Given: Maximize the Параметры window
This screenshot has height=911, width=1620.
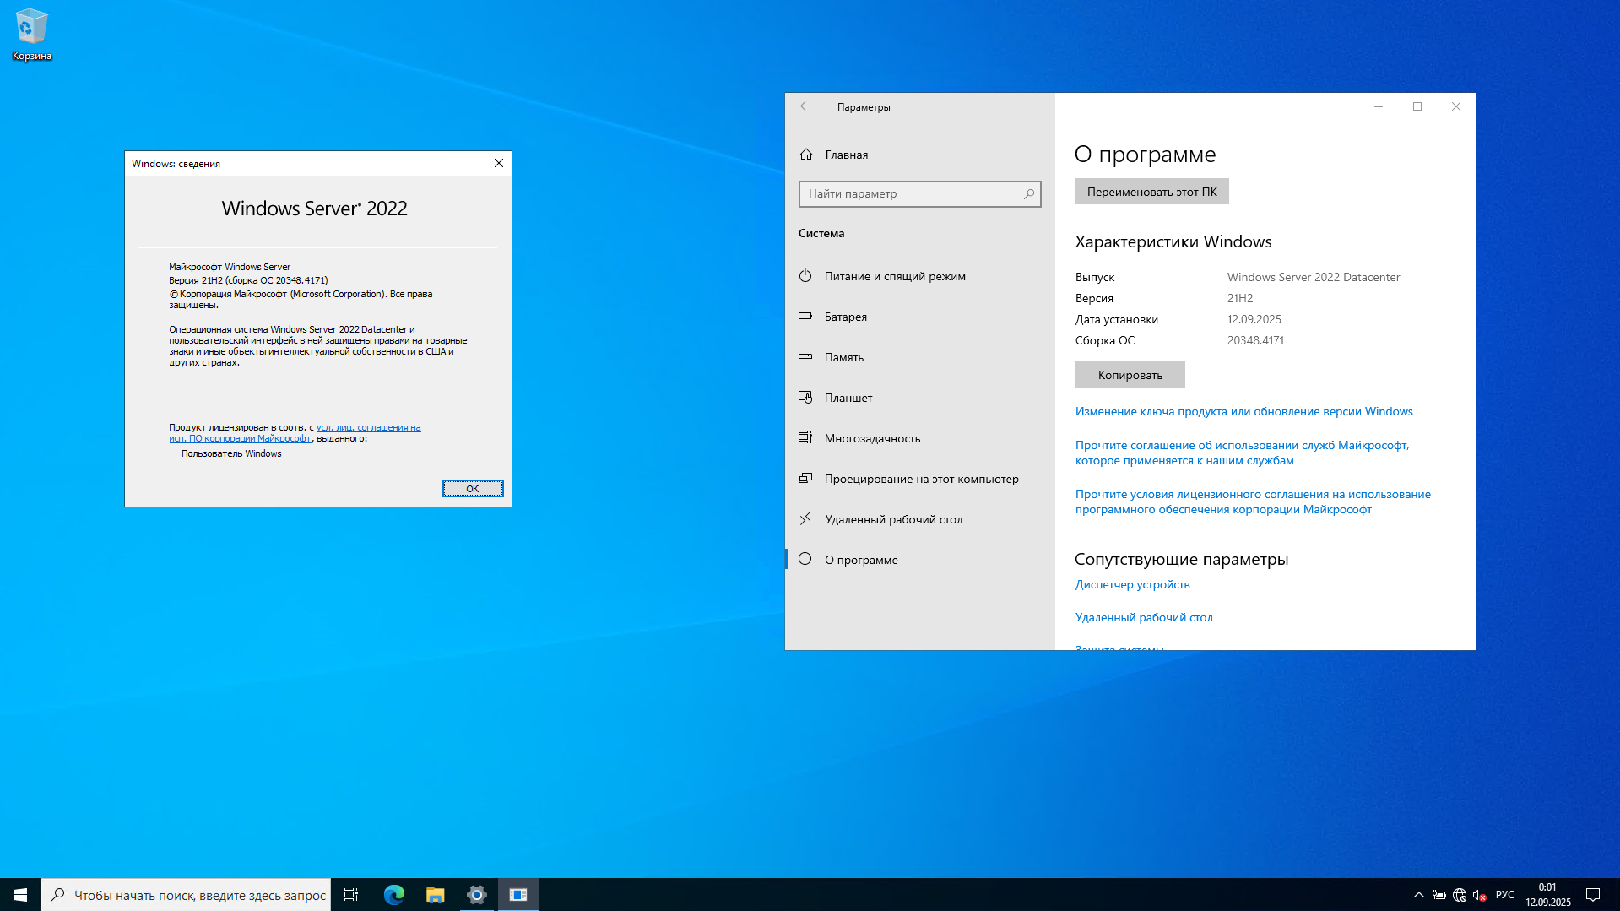Looking at the screenshot, I should tap(1417, 106).
